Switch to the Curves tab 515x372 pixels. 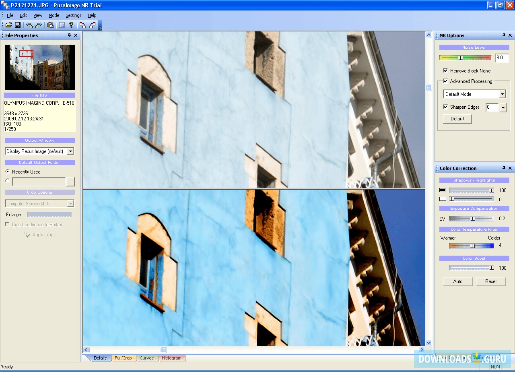(147, 358)
